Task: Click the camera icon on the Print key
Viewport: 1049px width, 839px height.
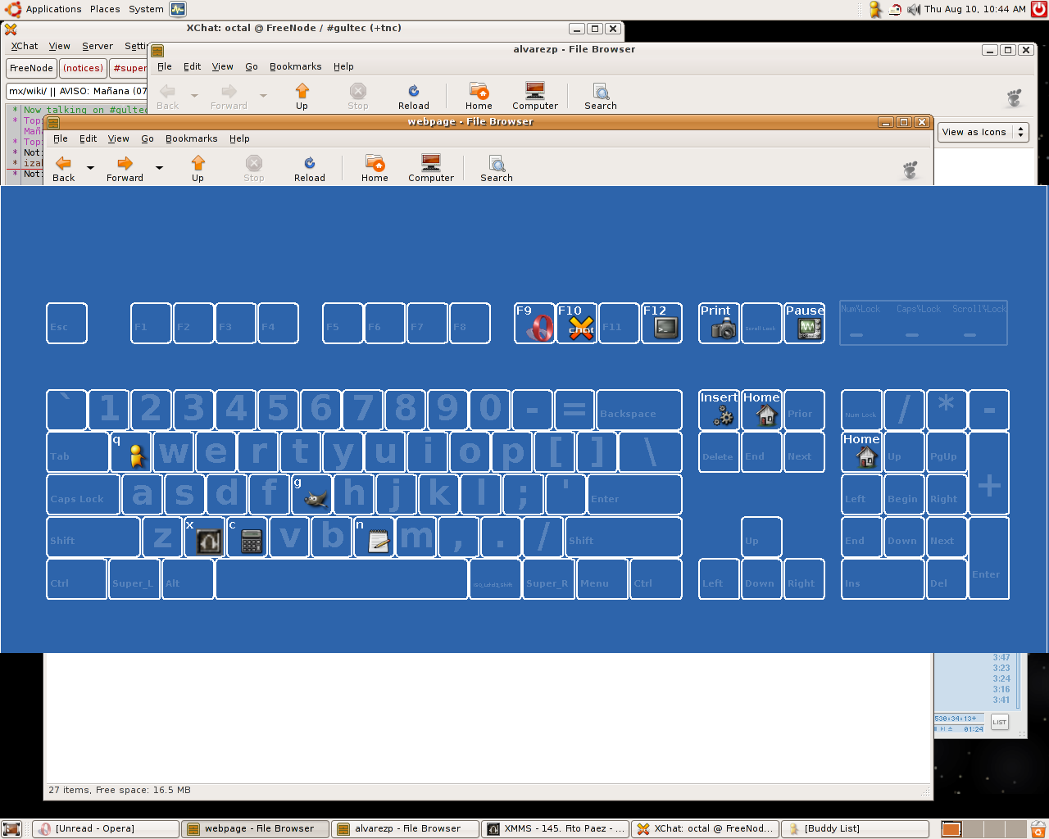Action: (x=722, y=329)
